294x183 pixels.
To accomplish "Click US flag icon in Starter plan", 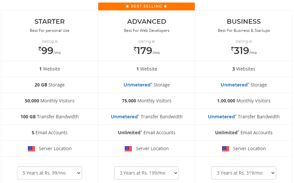I will pos(31,149).
